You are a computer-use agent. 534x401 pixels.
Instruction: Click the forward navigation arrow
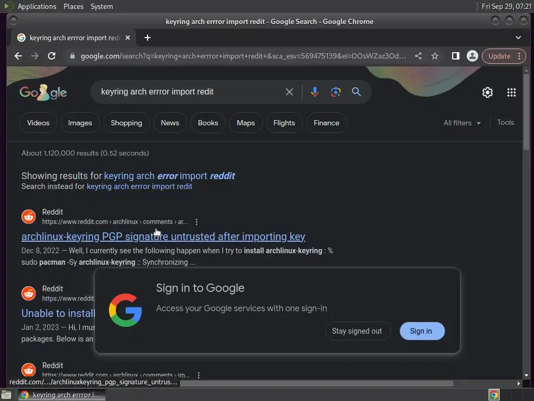pyautogui.click(x=35, y=56)
